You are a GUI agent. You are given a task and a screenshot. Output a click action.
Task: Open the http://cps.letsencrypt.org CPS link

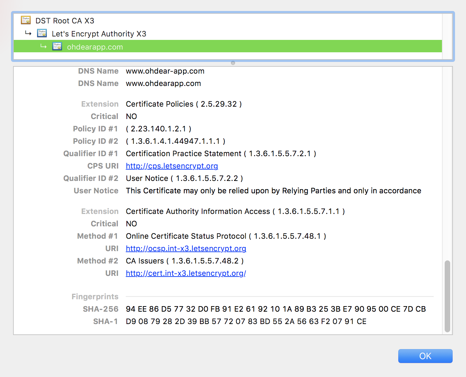tap(172, 166)
